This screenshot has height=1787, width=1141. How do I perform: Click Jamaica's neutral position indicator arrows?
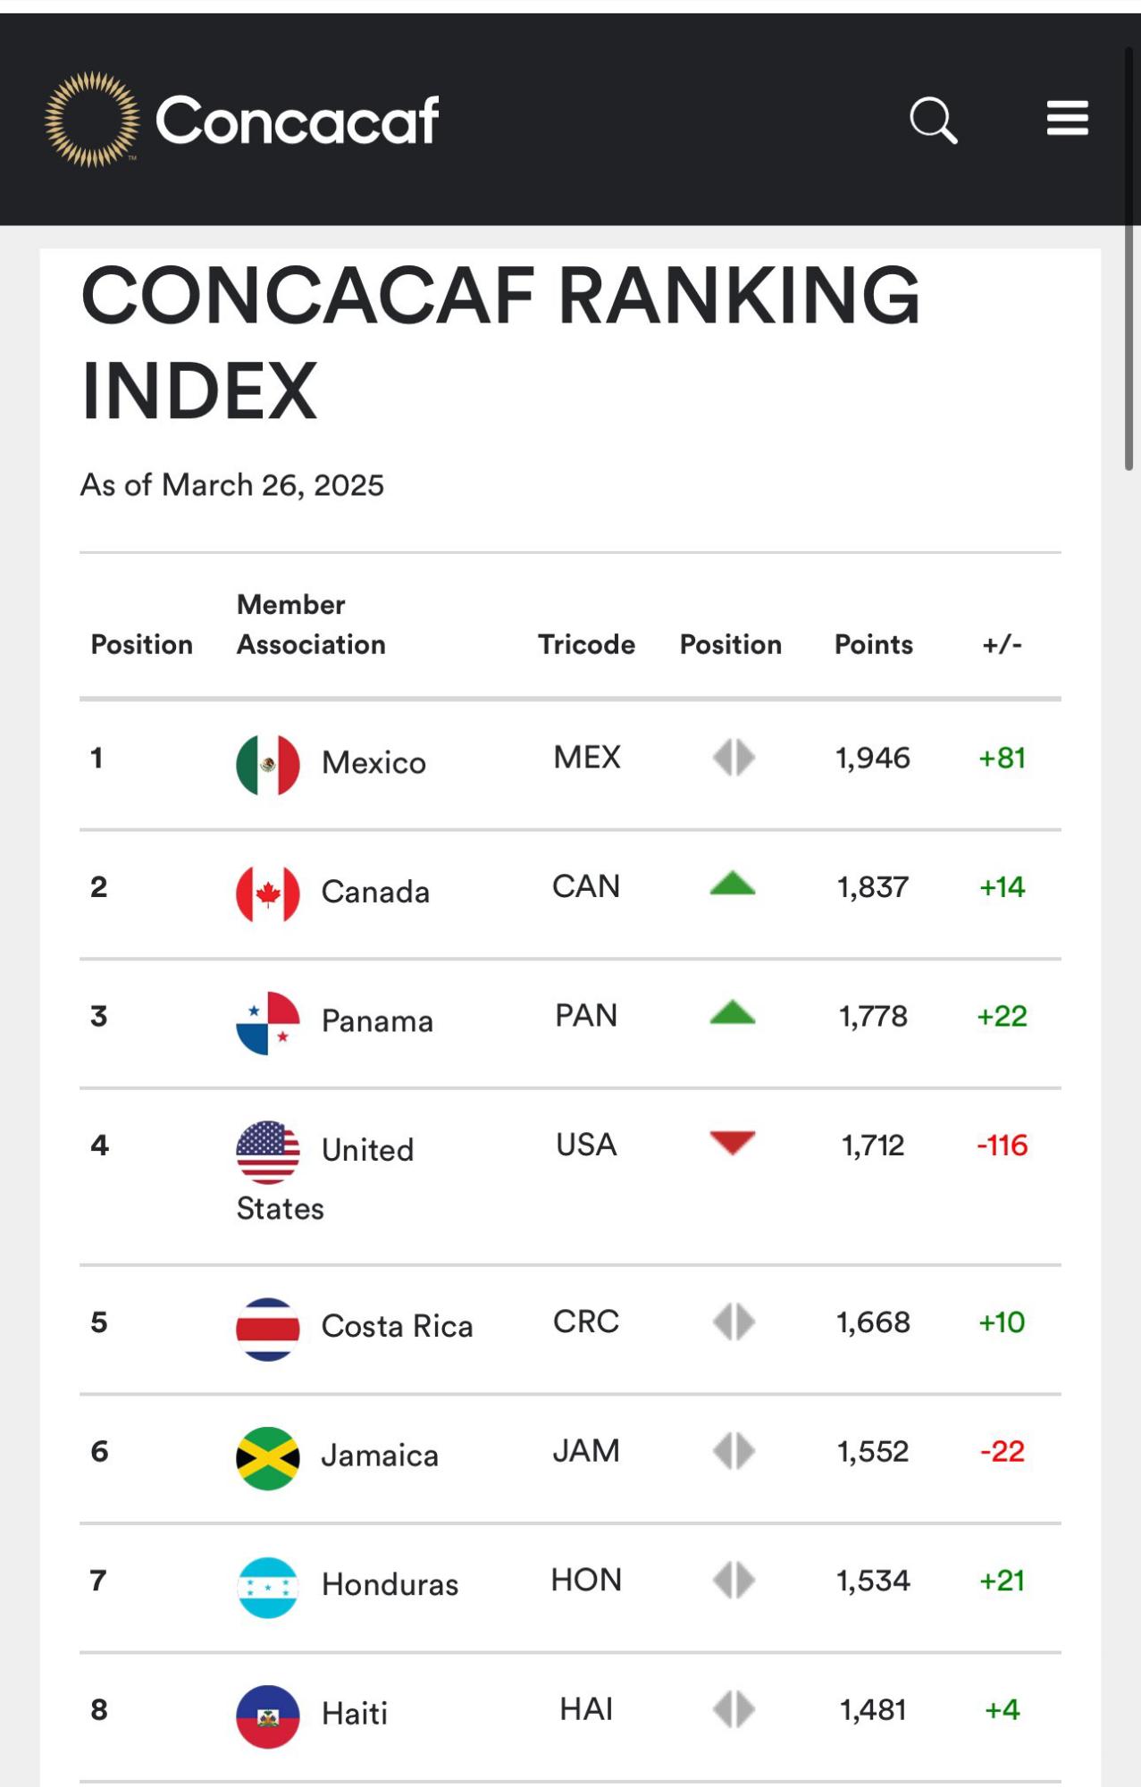coord(731,1452)
